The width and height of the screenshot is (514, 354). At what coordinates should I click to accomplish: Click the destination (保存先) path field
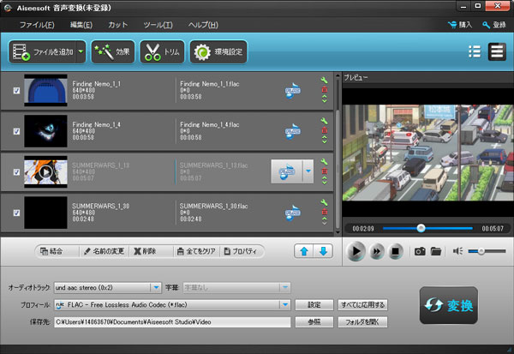tap(172, 322)
